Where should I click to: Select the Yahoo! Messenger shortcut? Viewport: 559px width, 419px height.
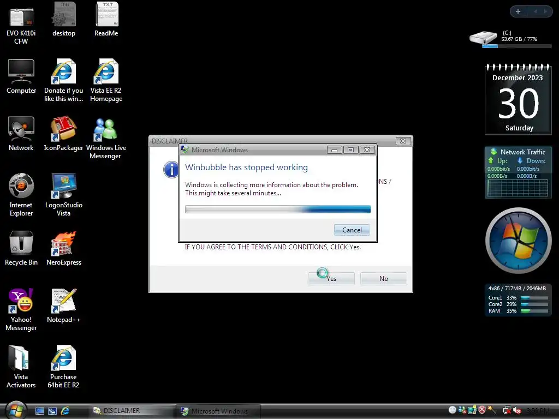pyautogui.click(x=21, y=310)
